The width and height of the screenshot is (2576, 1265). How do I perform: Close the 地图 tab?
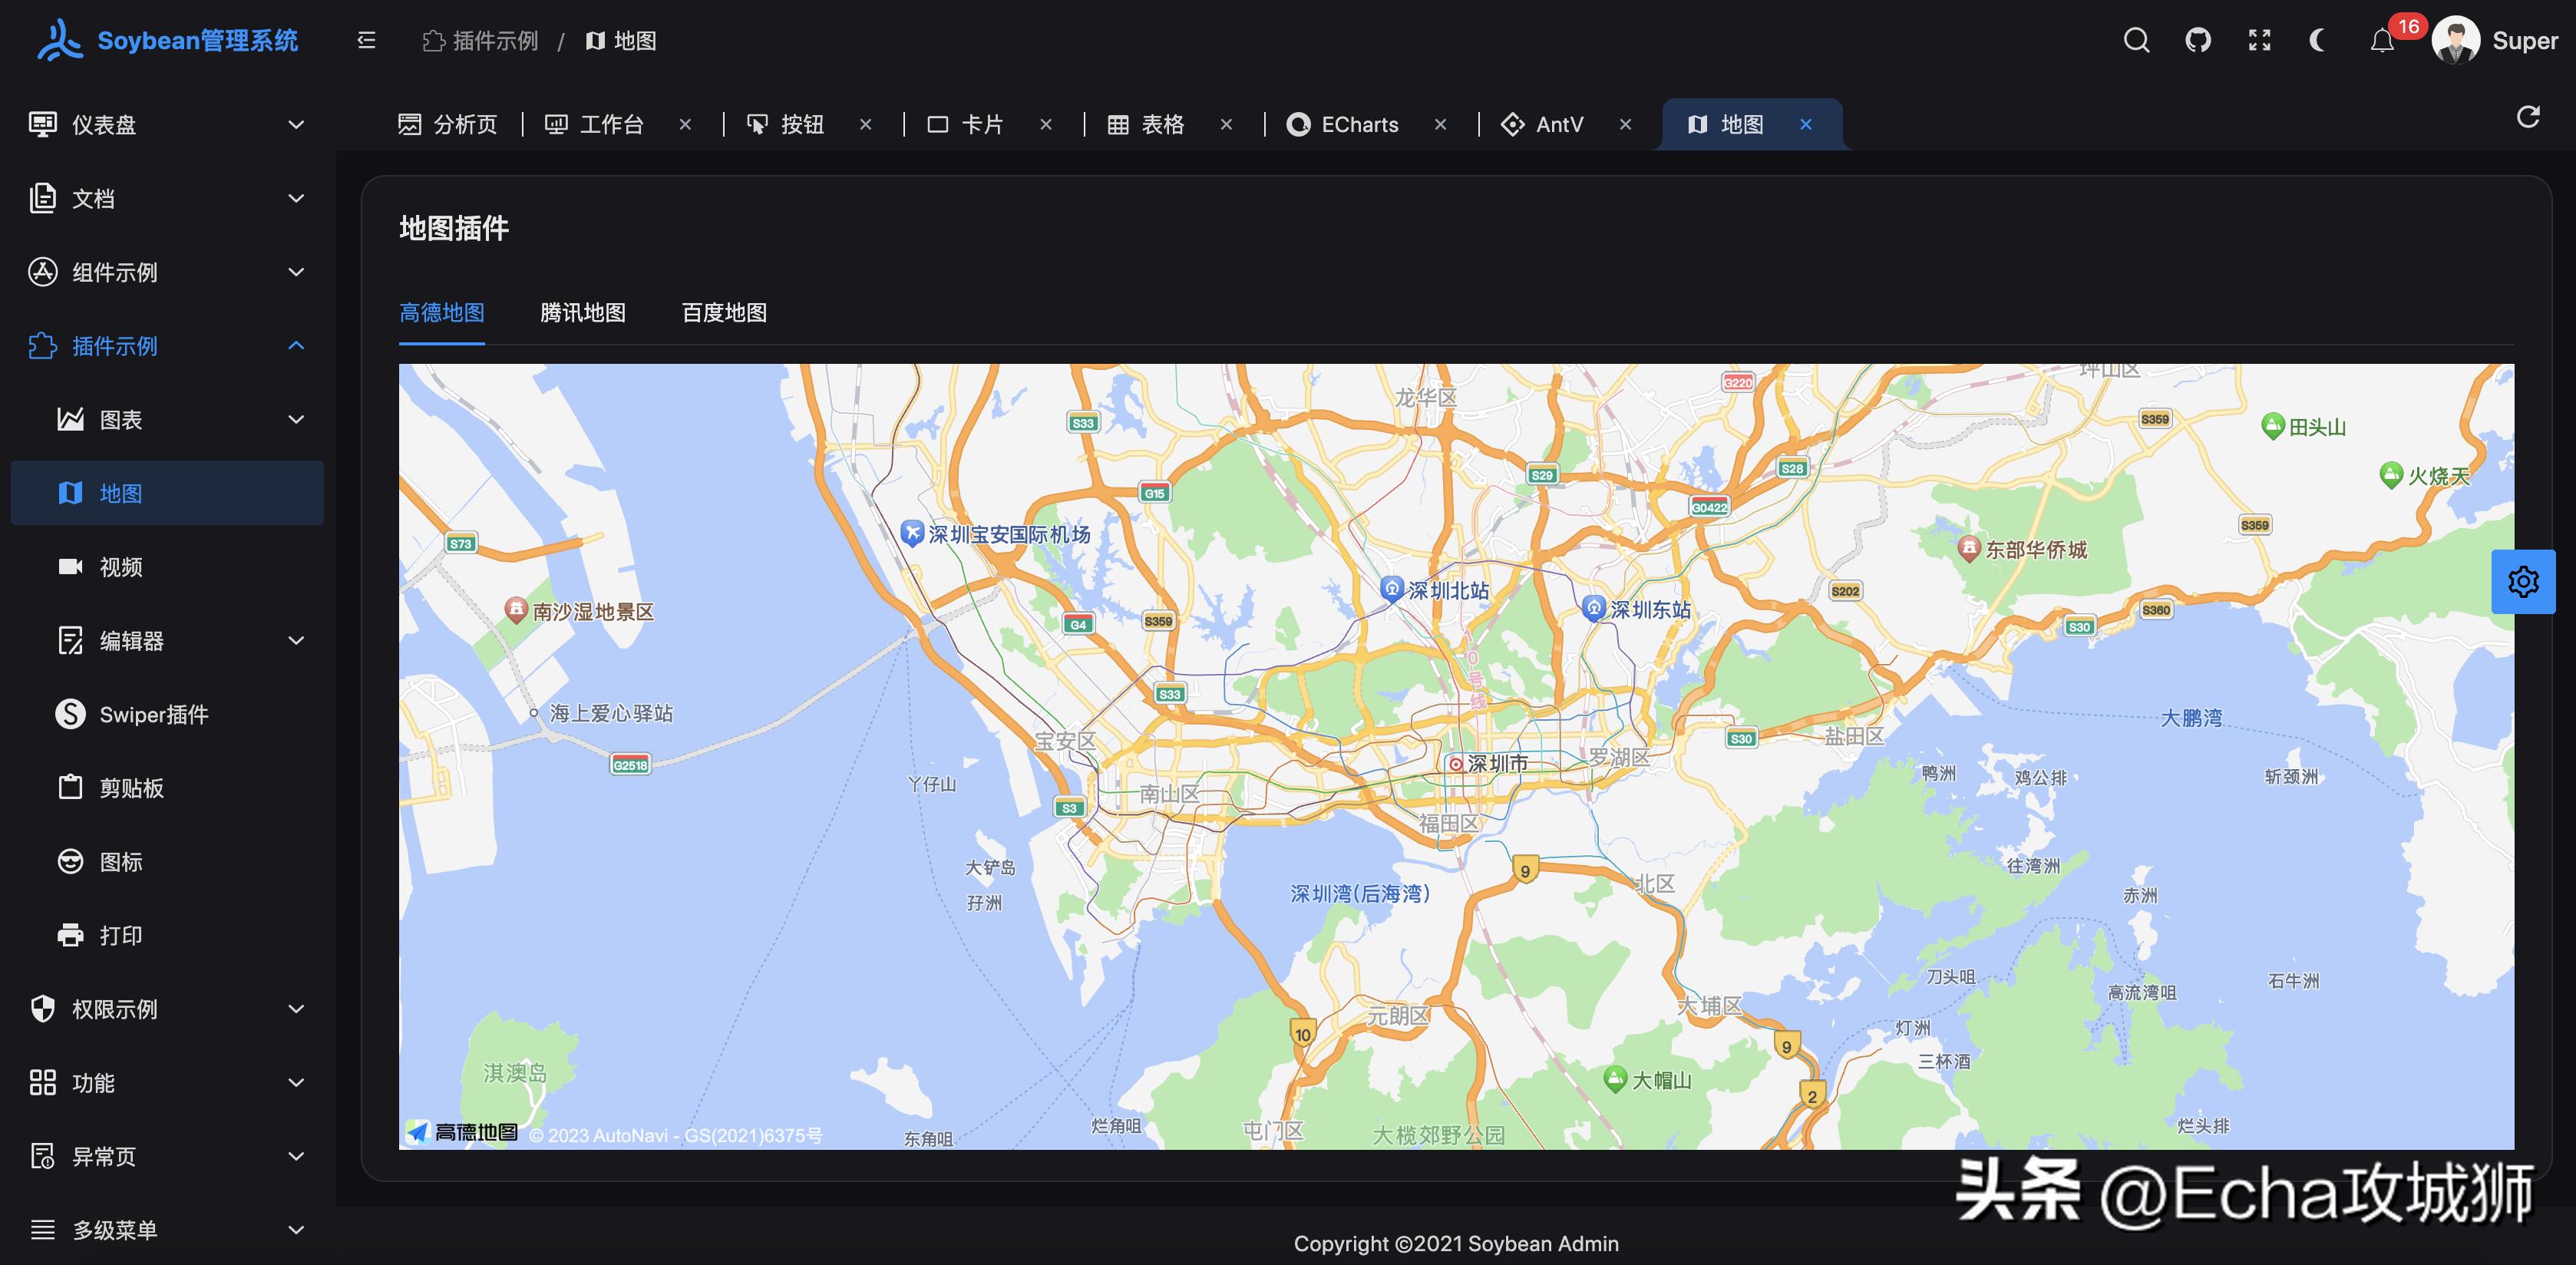pyautogui.click(x=1805, y=124)
